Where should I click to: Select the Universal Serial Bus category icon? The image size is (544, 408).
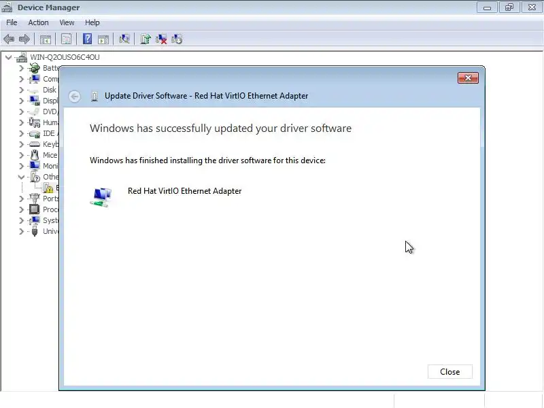[x=35, y=231]
